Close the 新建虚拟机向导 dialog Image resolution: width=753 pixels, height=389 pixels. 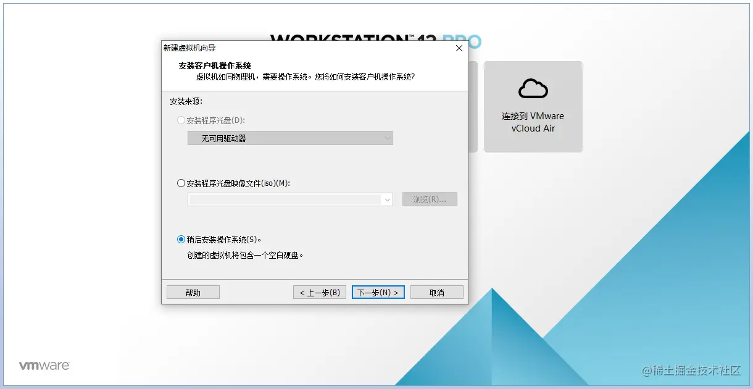[459, 48]
